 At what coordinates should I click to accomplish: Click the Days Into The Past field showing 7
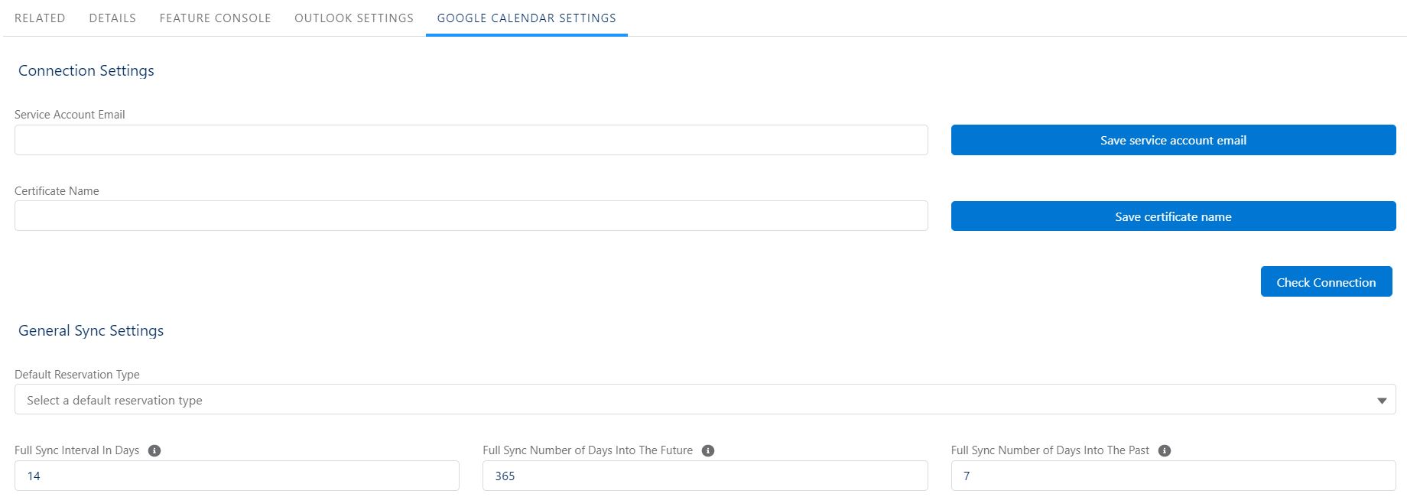tap(1173, 476)
